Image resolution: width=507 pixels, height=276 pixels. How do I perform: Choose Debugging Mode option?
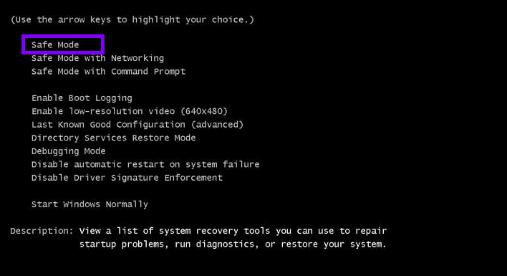point(69,151)
